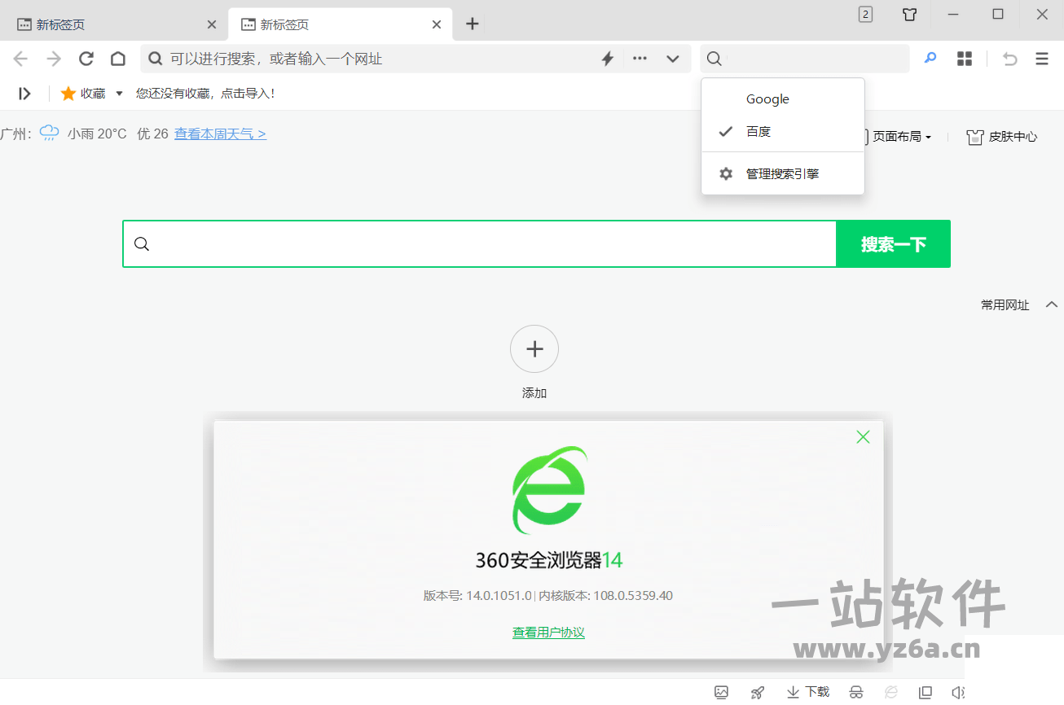
Task: Open the extensions grid icon
Action: click(x=965, y=59)
